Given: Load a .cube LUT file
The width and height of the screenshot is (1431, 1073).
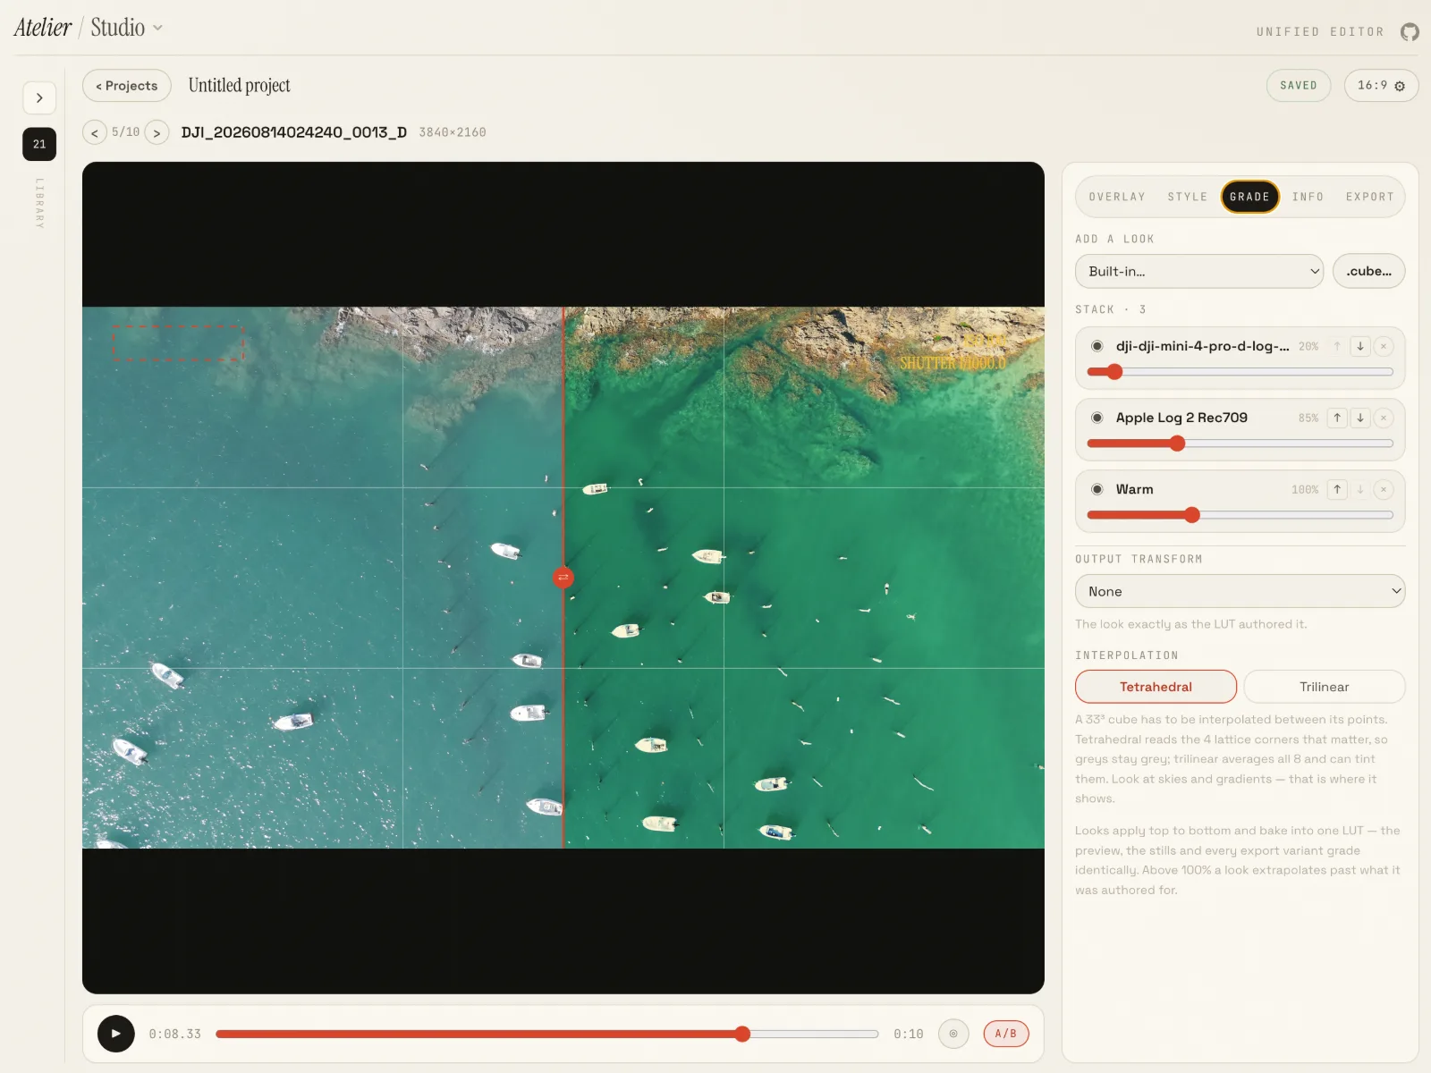Looking at the screenshot, I should 1369,271.
